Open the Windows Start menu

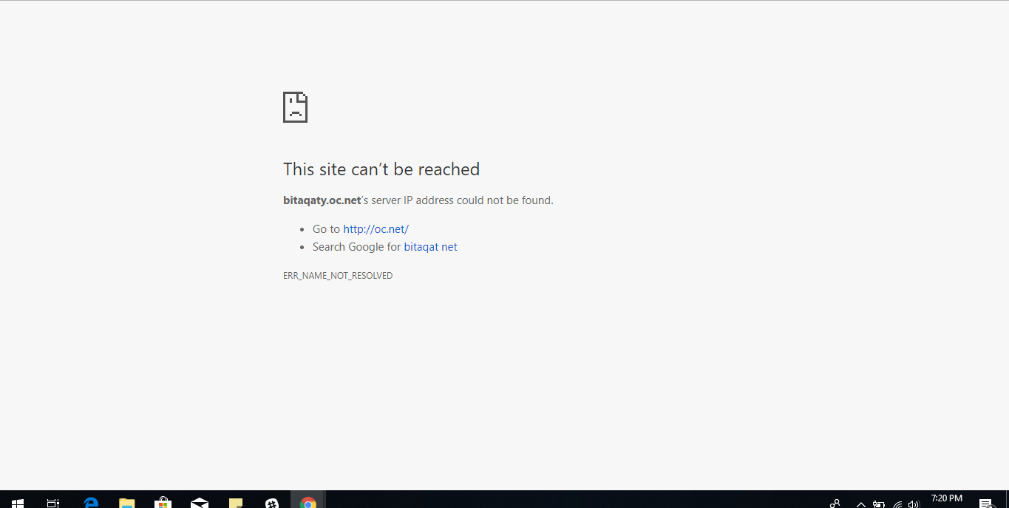coord(18,502)
